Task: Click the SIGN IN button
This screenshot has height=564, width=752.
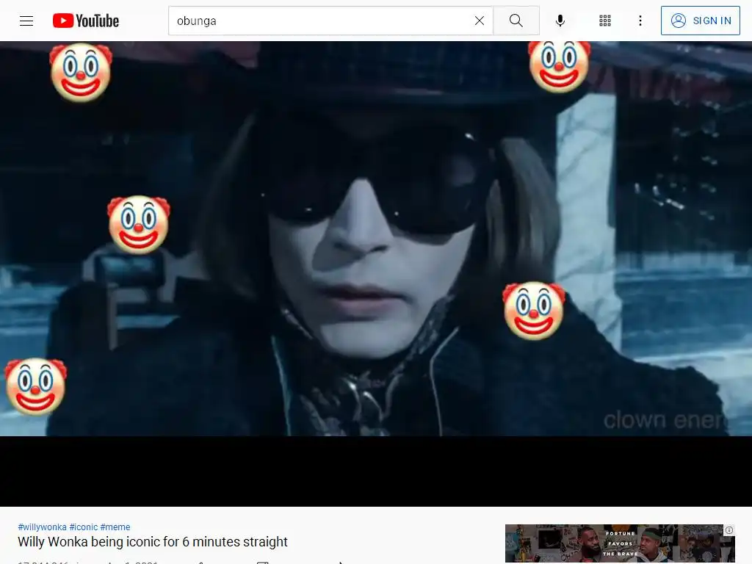Action: coord(700,21)
